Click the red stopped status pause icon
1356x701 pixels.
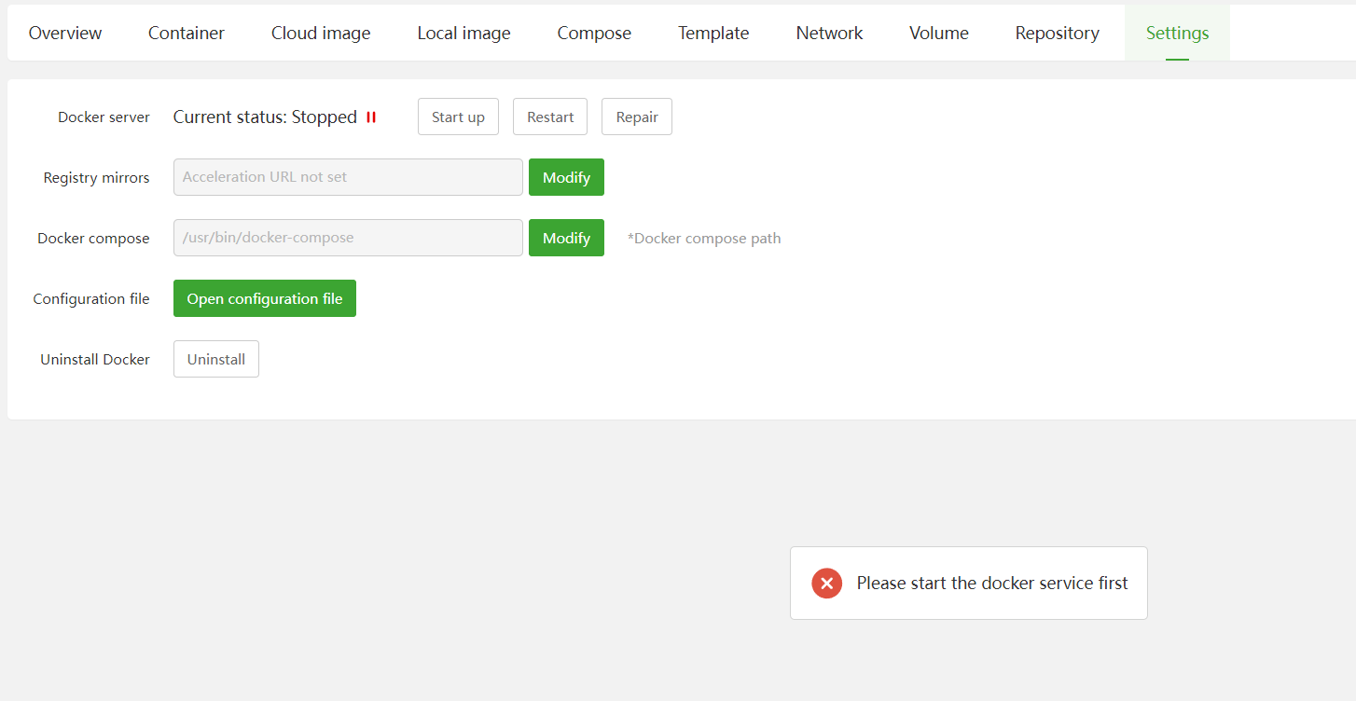point(371,117)
